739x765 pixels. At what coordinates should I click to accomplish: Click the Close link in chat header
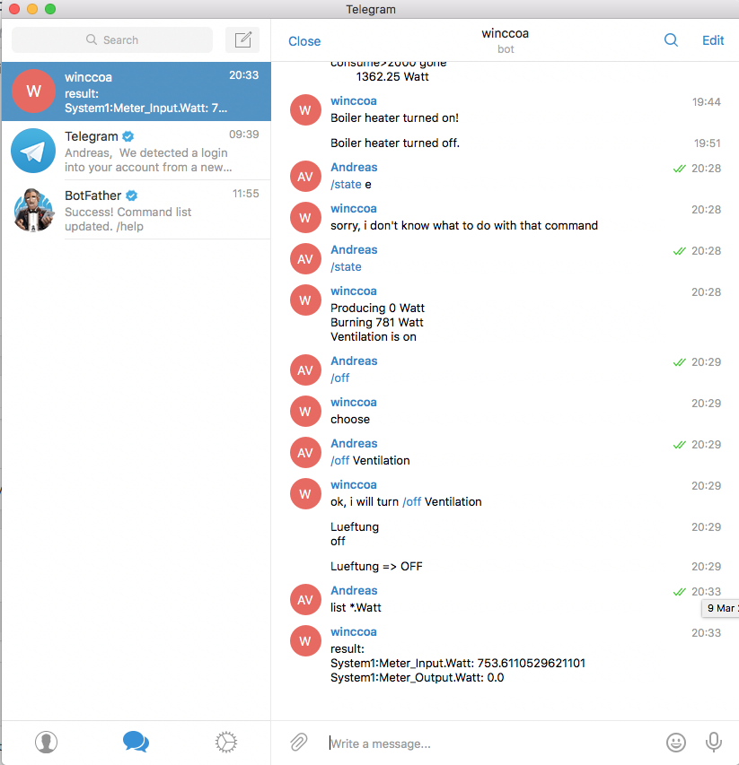pyautogui.click(x=304, y=41)
